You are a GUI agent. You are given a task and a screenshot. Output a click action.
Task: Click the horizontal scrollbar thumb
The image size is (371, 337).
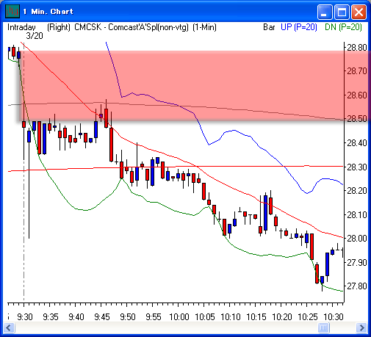coord(323,327)
